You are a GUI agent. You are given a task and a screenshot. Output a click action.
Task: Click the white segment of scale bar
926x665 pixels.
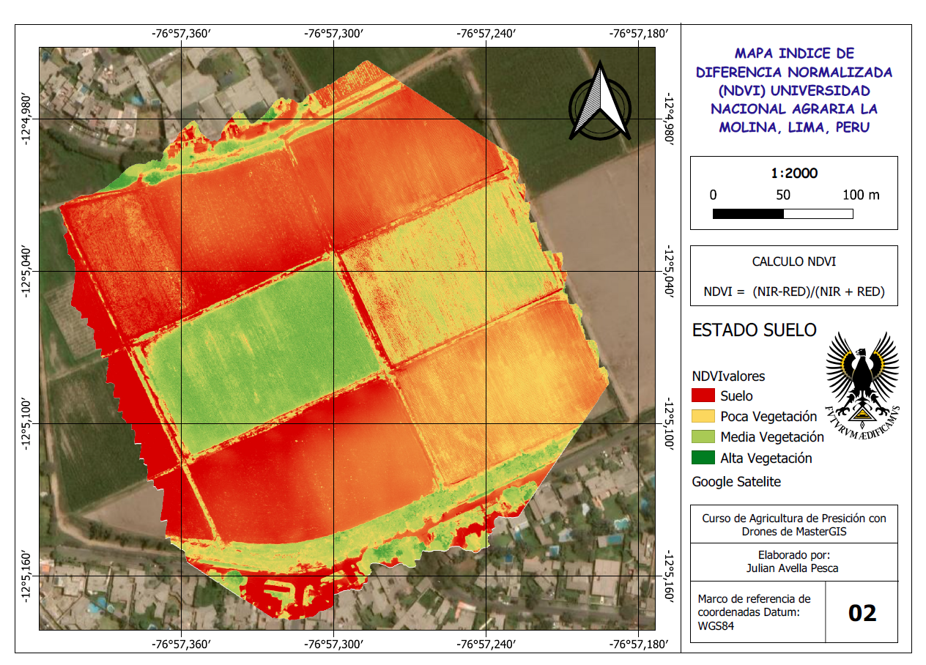tap(818, 214)
